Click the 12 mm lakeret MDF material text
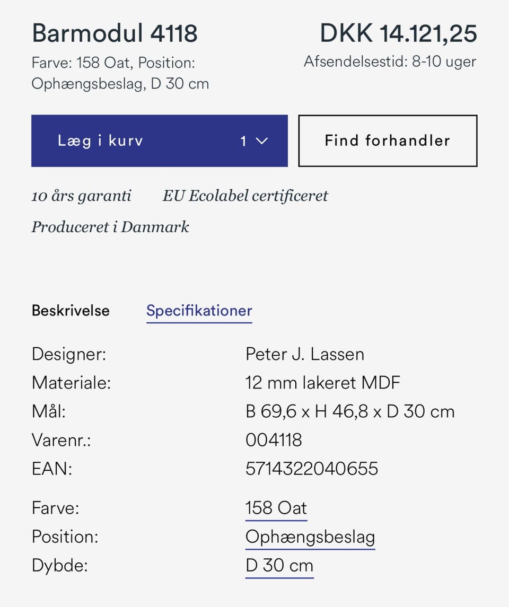The image size is (509, 607). [322, 383]
